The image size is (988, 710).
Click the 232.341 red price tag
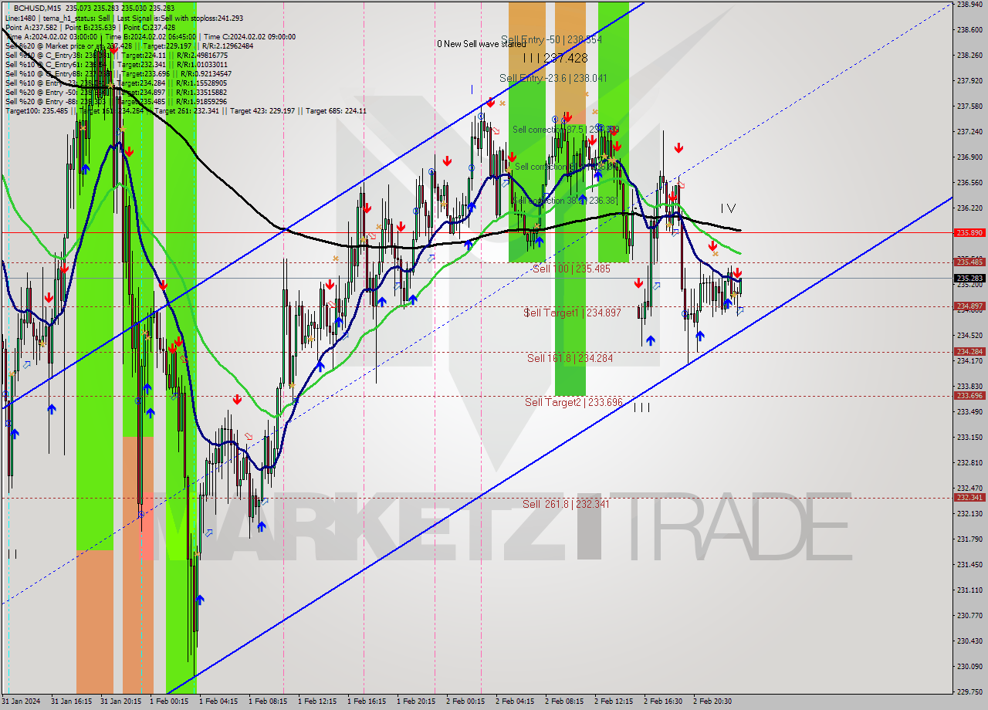[969, 498]
